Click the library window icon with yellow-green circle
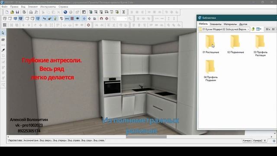Screen dimensions: 277x156 point(117,12)
